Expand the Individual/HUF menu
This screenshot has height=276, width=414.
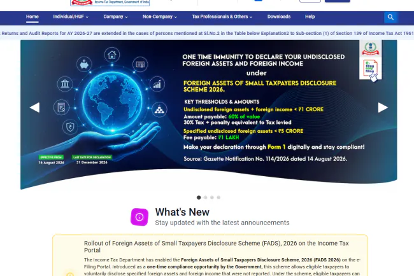tap(71, 17)
